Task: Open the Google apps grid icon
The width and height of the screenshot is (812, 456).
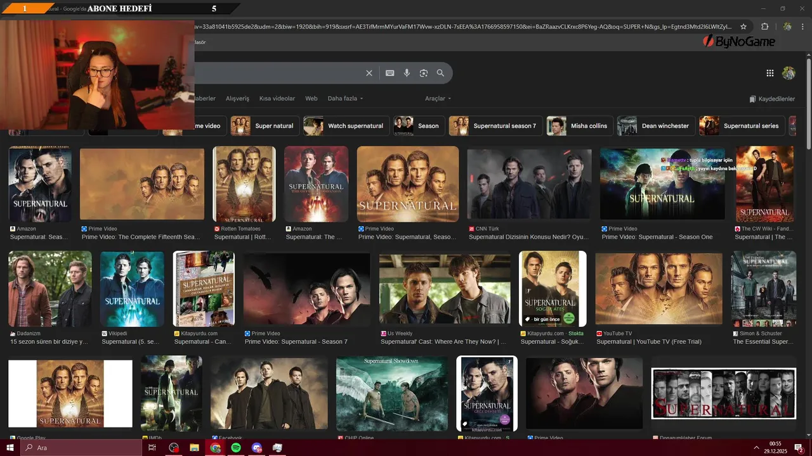Action: pyautogui.click(x=770, y=73)
